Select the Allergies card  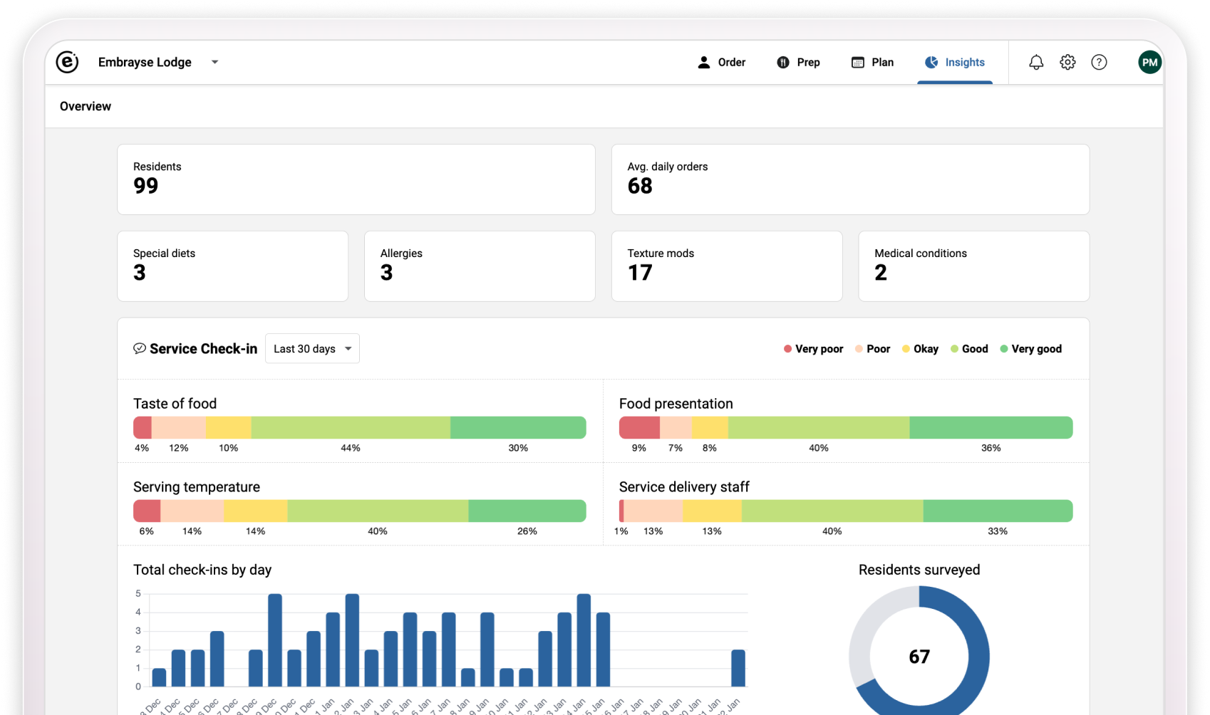pos(480,266)
